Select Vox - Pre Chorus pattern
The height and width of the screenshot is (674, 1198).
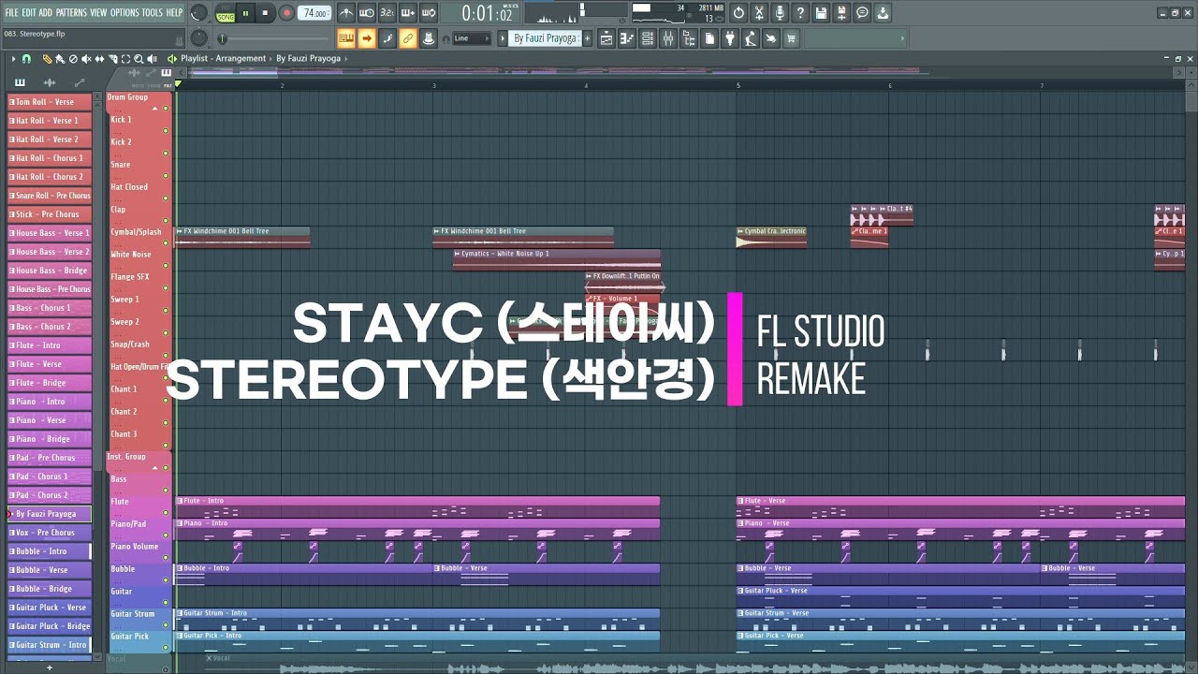(50, 533)
